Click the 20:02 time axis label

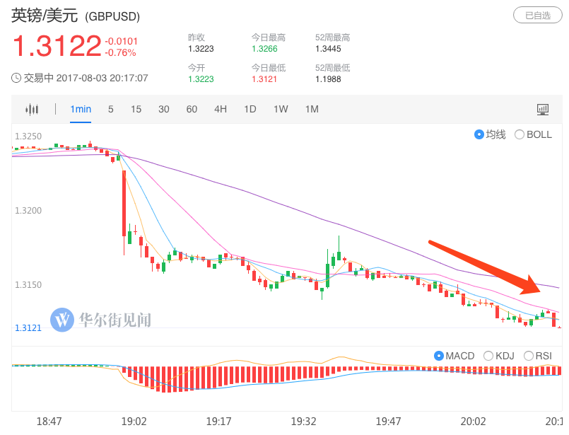(473, 422)
